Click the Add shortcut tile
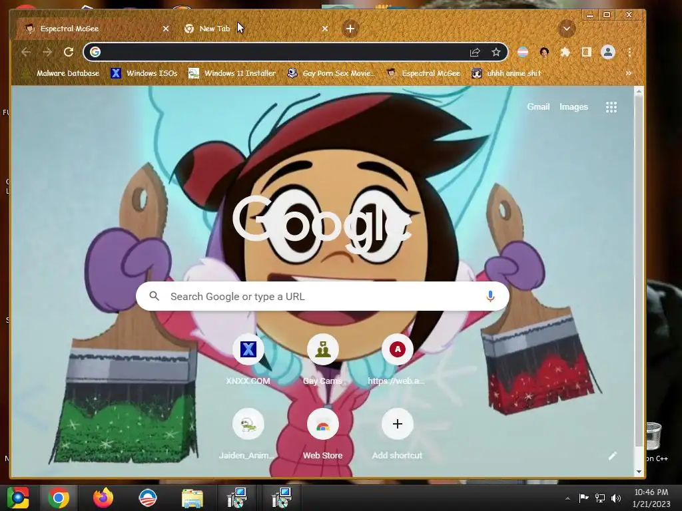Image resolution: width=682 pixels, height=511 pixels. tap(397, 434)
